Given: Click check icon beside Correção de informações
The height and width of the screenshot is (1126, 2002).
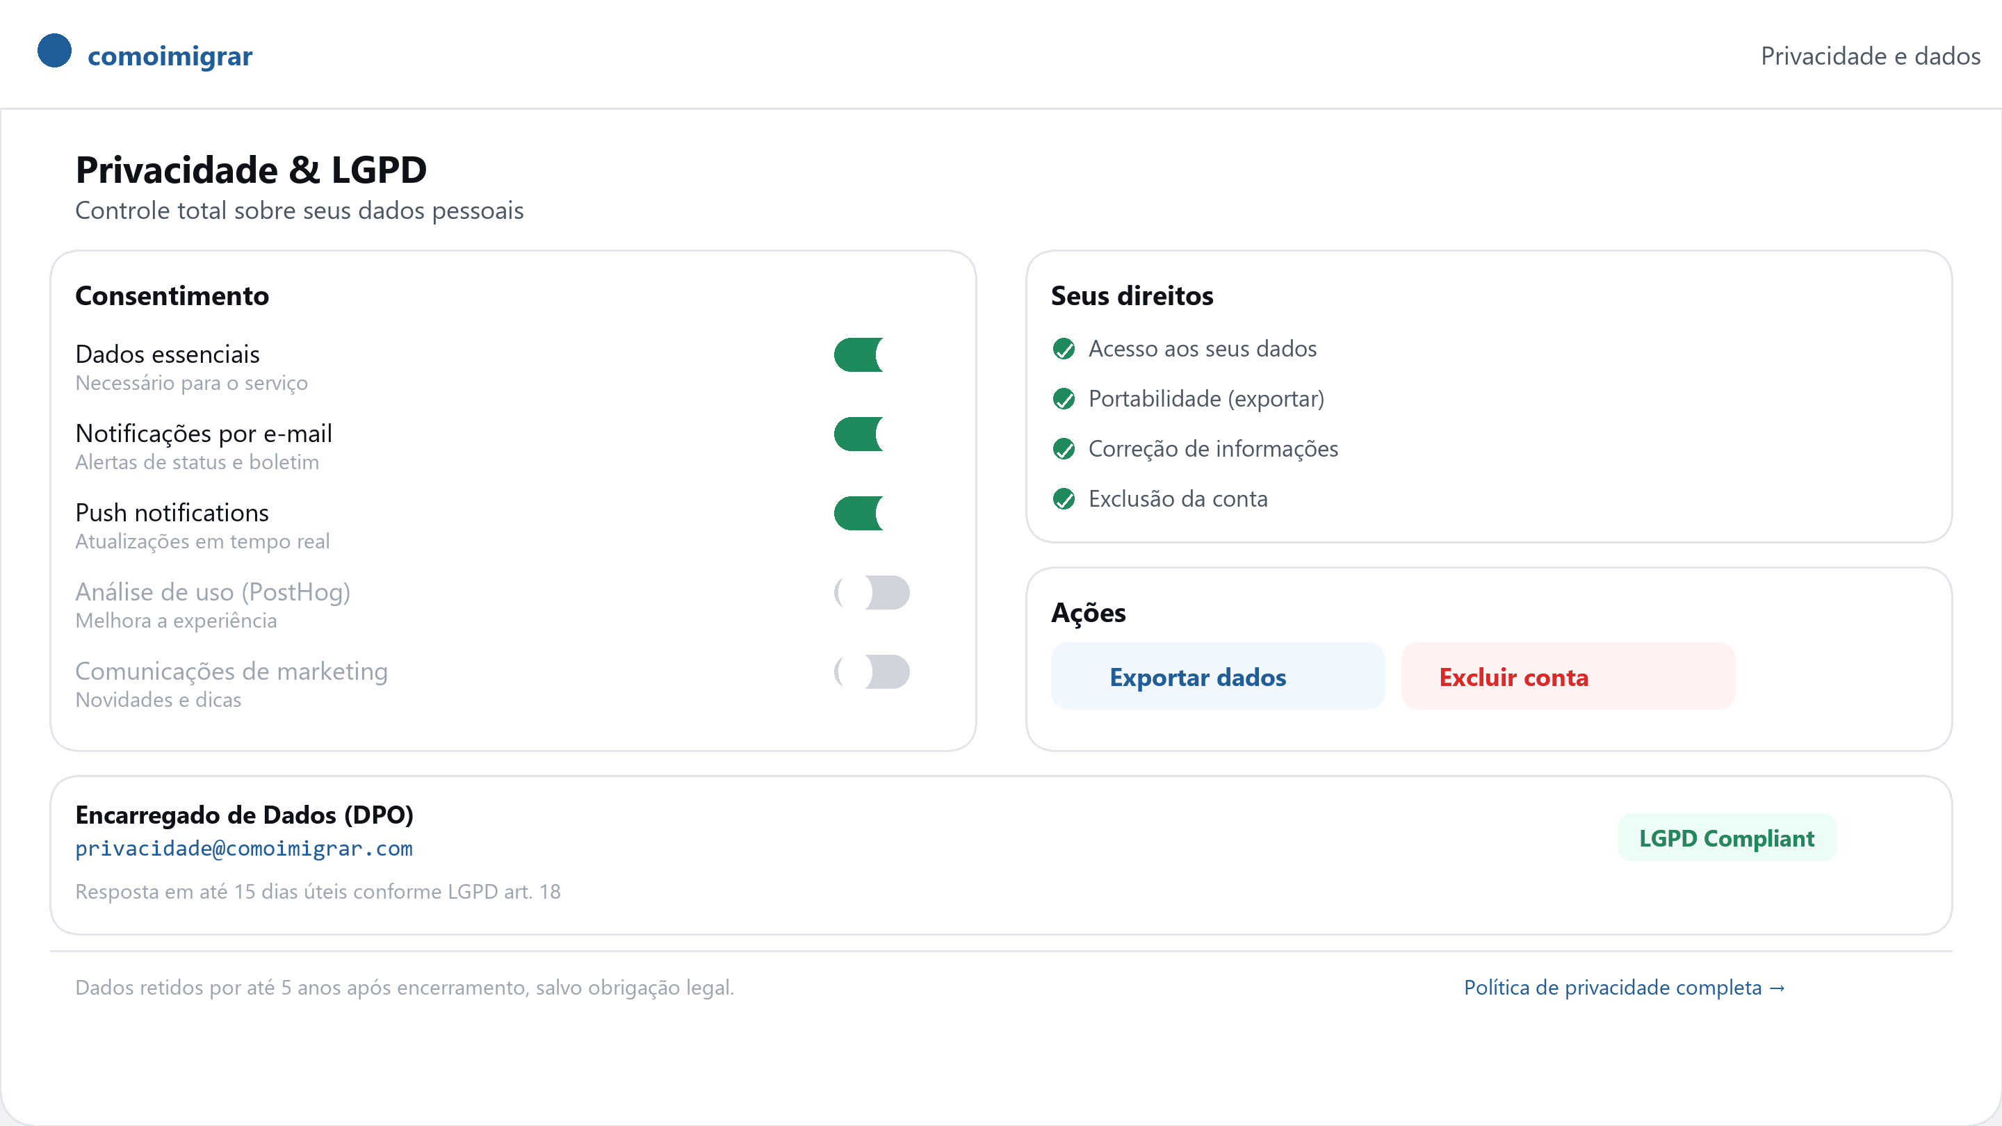Looking at the screenshot, I should pos(1064,449).
